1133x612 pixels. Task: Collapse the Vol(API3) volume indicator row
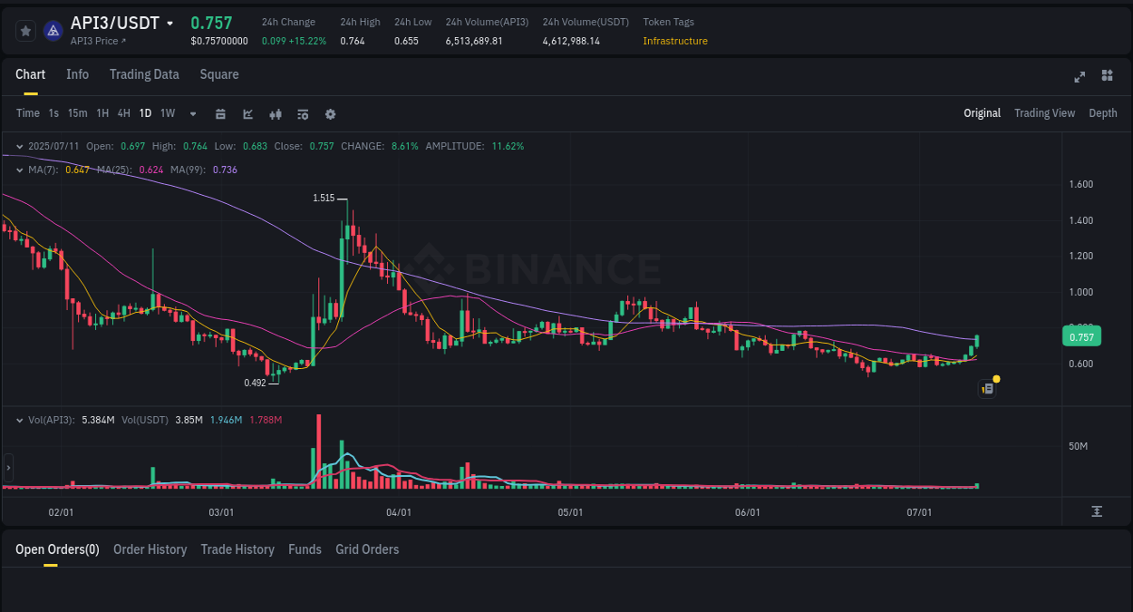coord(20,420)
